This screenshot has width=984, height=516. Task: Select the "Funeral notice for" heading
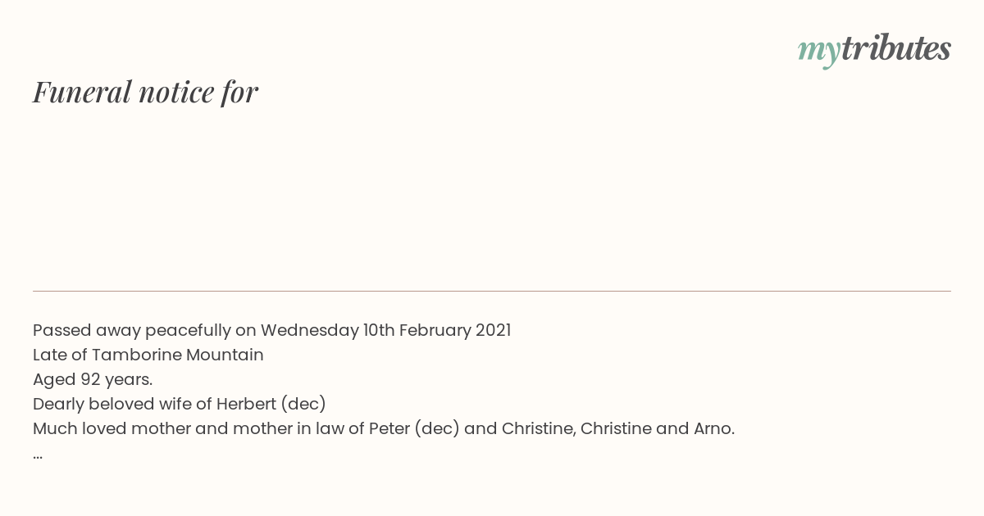(145, 92)
